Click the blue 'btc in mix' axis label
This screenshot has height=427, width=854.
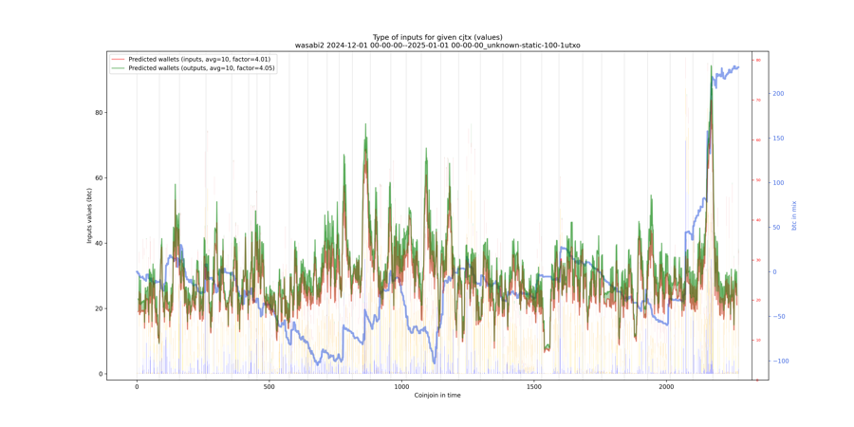(794, 215)
